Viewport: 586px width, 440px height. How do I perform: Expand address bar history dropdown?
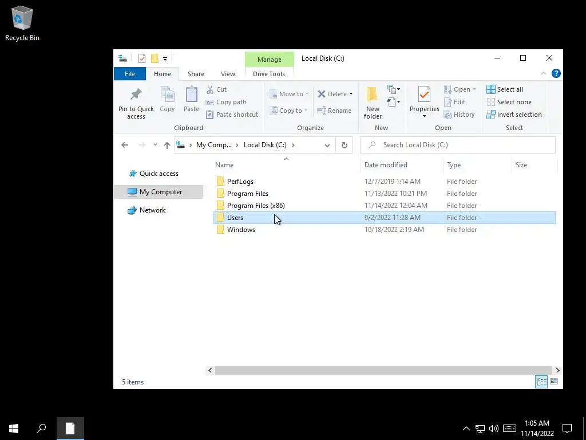coord(327,145)
